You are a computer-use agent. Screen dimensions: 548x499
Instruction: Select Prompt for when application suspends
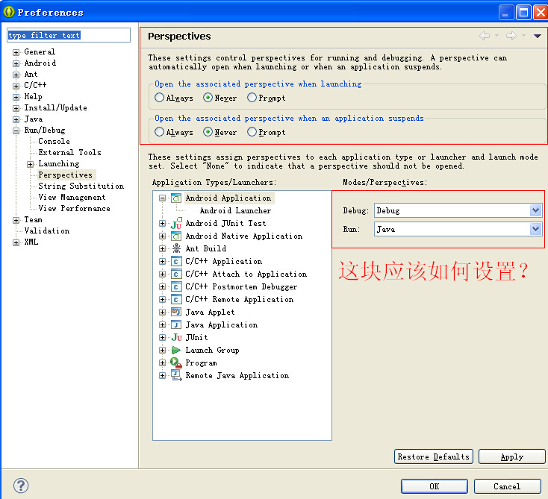266,132
